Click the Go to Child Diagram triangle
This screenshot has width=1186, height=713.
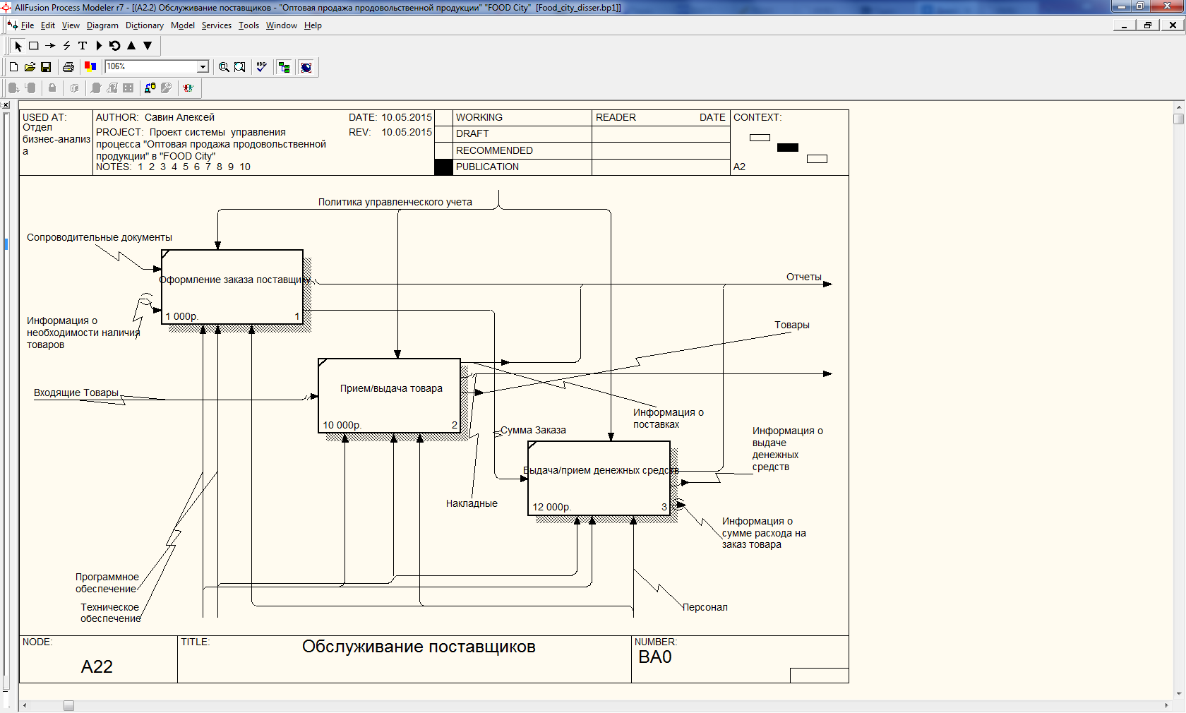[x=148, y=46]
